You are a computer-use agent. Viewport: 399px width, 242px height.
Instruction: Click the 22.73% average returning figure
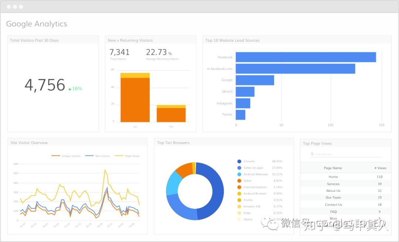pos(159,52)
